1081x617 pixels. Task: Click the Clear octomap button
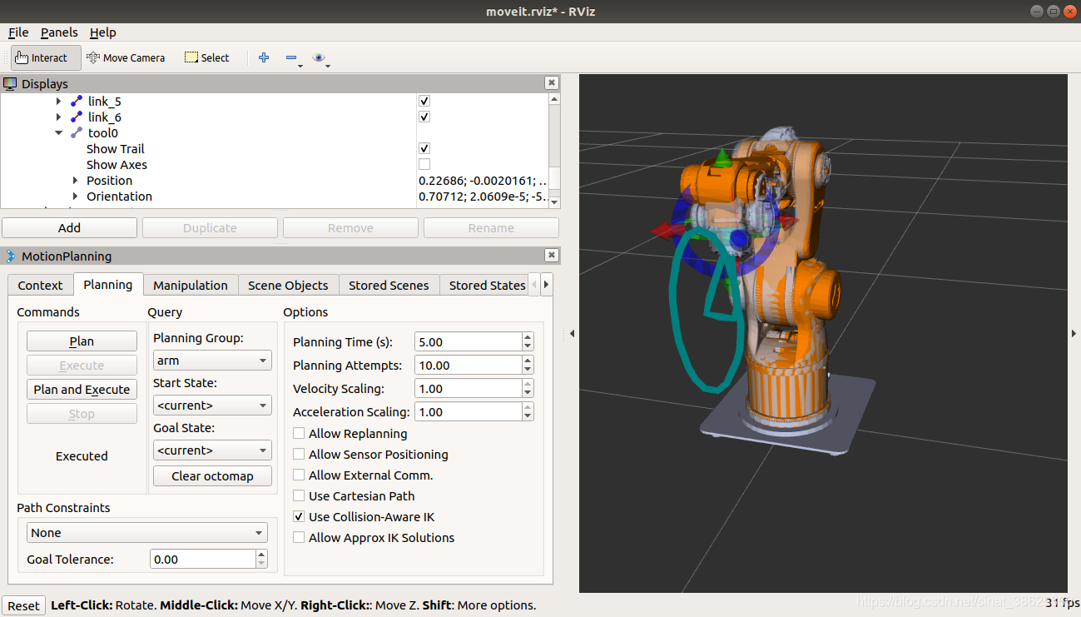[x=212, y=475]
